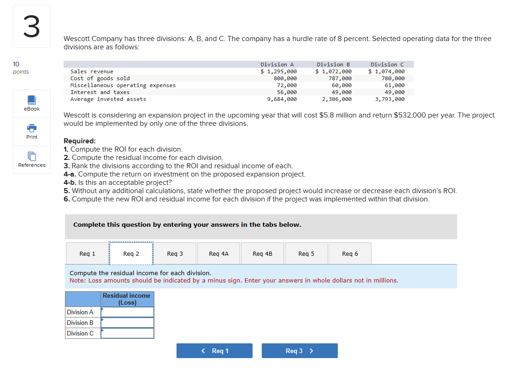This screenshot has width=530, height=371.
Task: Click the Division B column header
Action: [333, 65]
